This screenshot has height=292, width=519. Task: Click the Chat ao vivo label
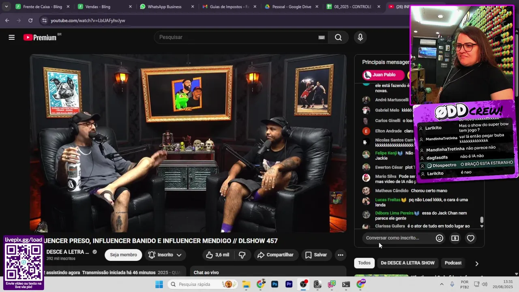coord(206,273)
